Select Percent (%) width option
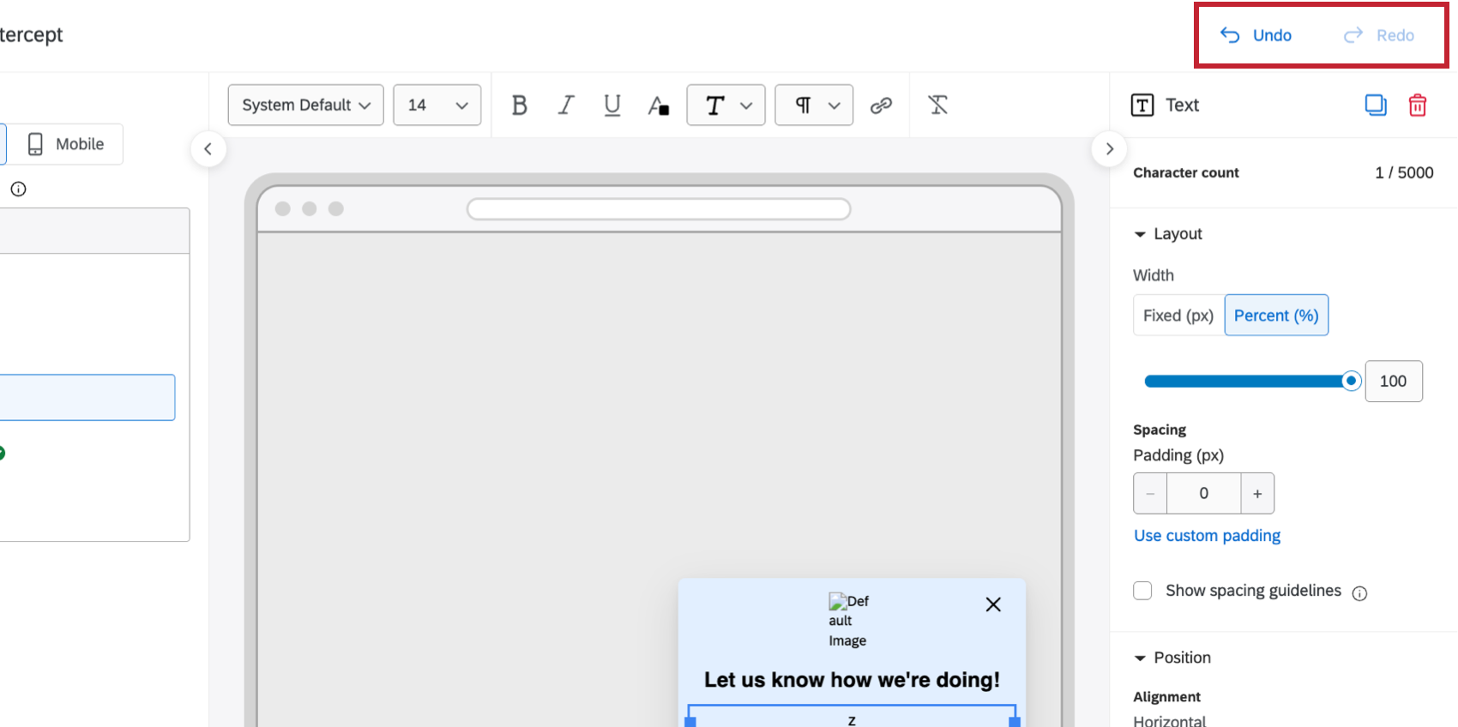This screenshot has height=727, width=1458. (x=1276, y=315)
